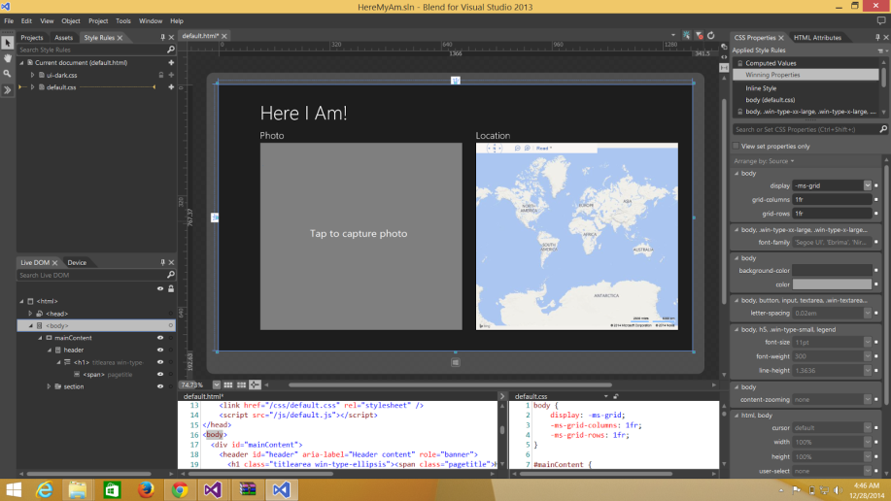This screenshot has height=501, width=891.
Task: Open Visual Studio from the taskbar
Action: [213, 489]
